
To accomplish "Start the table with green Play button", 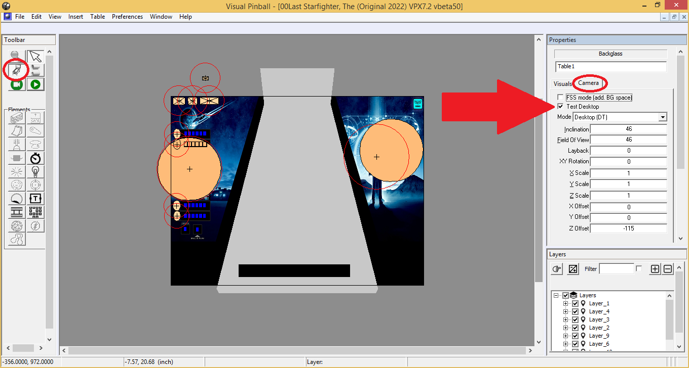I will point(35,84).
